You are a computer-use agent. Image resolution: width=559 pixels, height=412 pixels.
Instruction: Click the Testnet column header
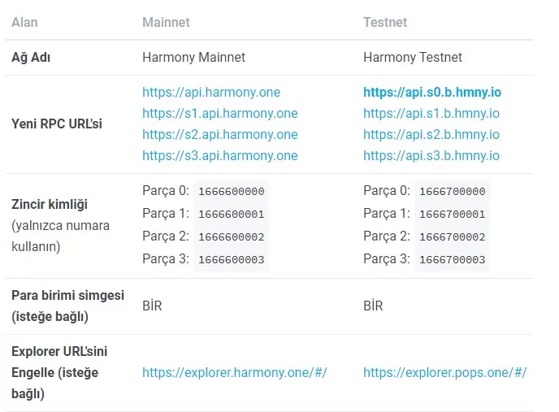[x=383, y=23]
